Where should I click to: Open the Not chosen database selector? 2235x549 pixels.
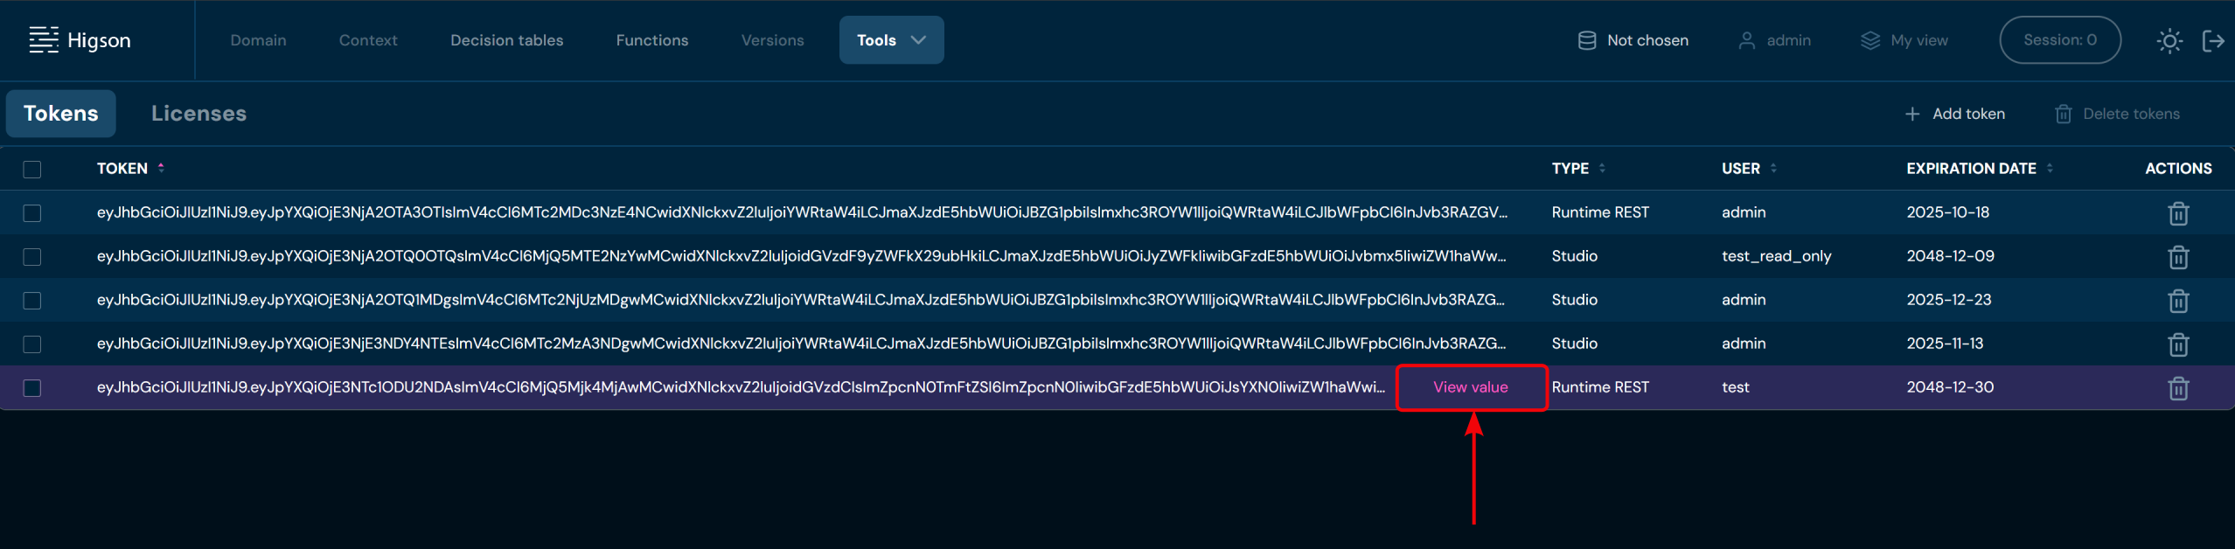click(x=1633, y=40)
